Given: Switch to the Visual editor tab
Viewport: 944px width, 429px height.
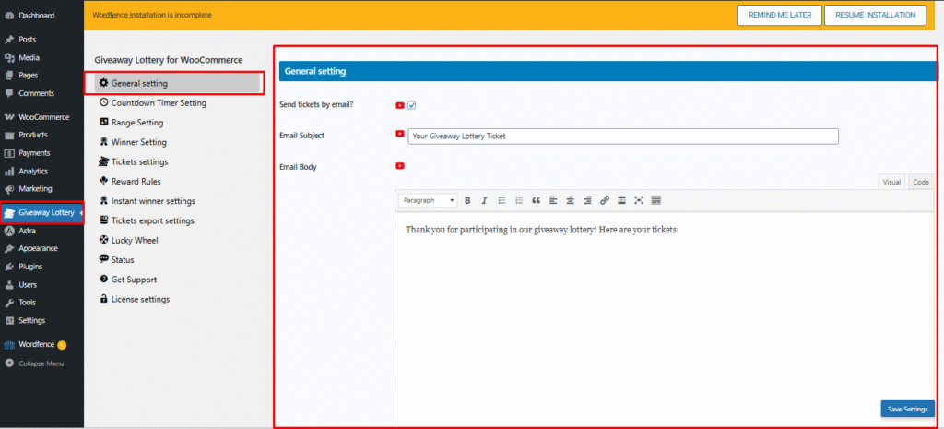Looking at the screenshot, I should [891, 182].
